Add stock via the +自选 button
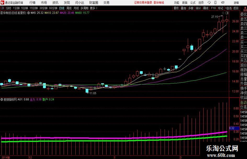This screenshot has width=247, height=159. (x=228, y=8)
